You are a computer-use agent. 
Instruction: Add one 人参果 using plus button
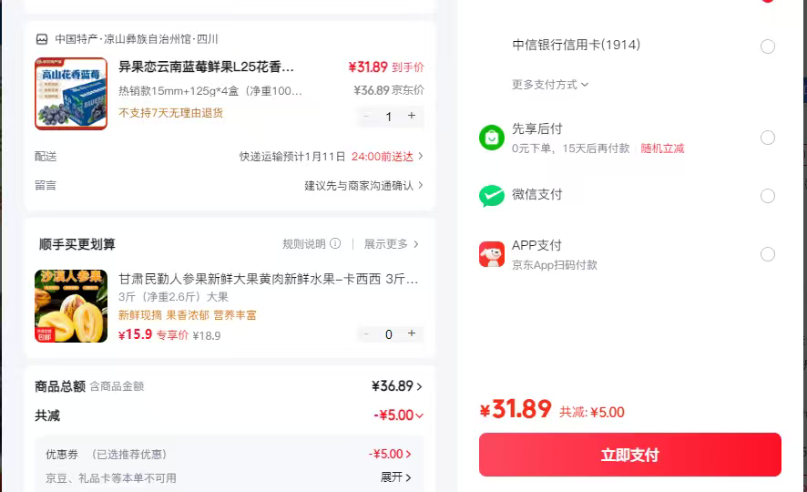(x=412, y=334)
